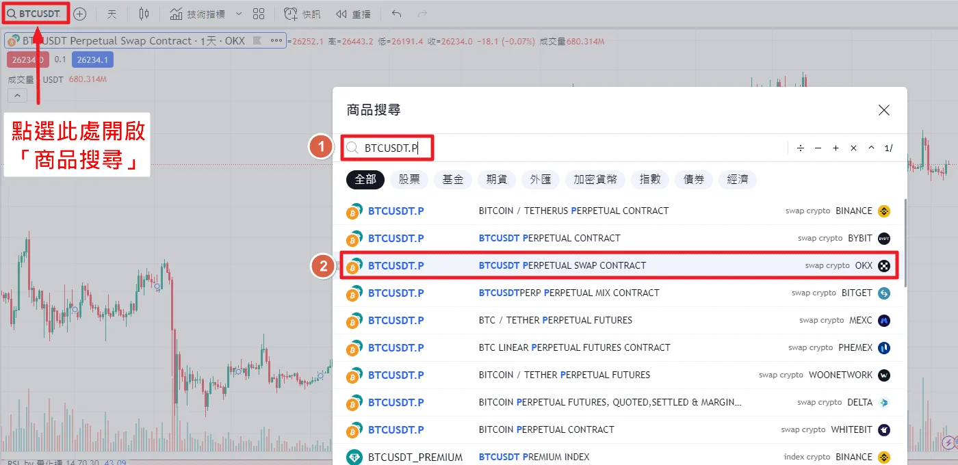958x465 pixels.
Task: Choose BTCUSDT.P on WHITEBIT result
Action: [618, 429]
